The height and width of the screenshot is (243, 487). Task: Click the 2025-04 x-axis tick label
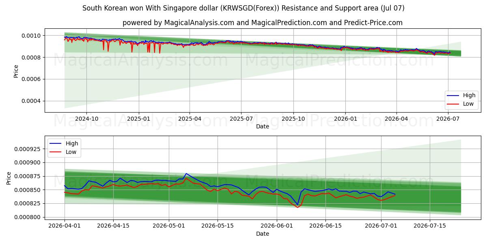pos(190,119)
